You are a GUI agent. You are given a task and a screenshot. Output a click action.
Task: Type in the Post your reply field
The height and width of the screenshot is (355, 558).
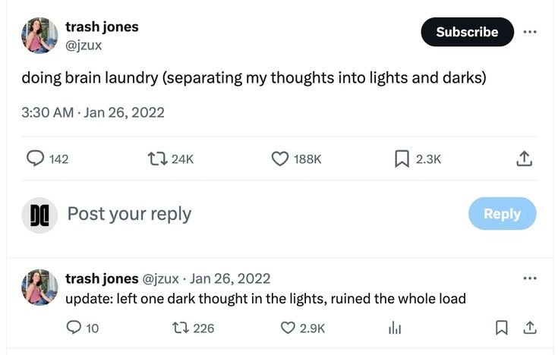(228, 214)
